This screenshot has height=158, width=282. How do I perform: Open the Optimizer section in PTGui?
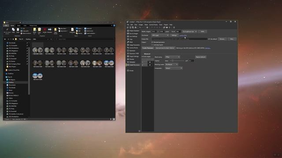coord(131,51)
